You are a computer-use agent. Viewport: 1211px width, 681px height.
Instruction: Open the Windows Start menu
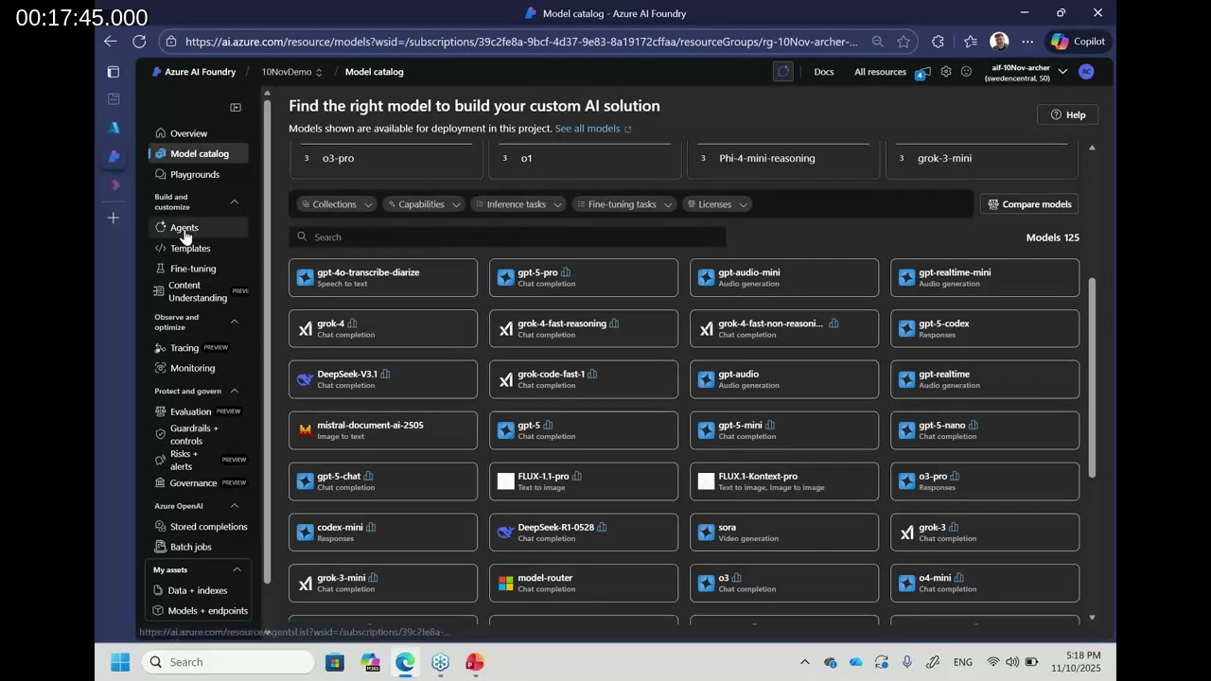(120, 662)
